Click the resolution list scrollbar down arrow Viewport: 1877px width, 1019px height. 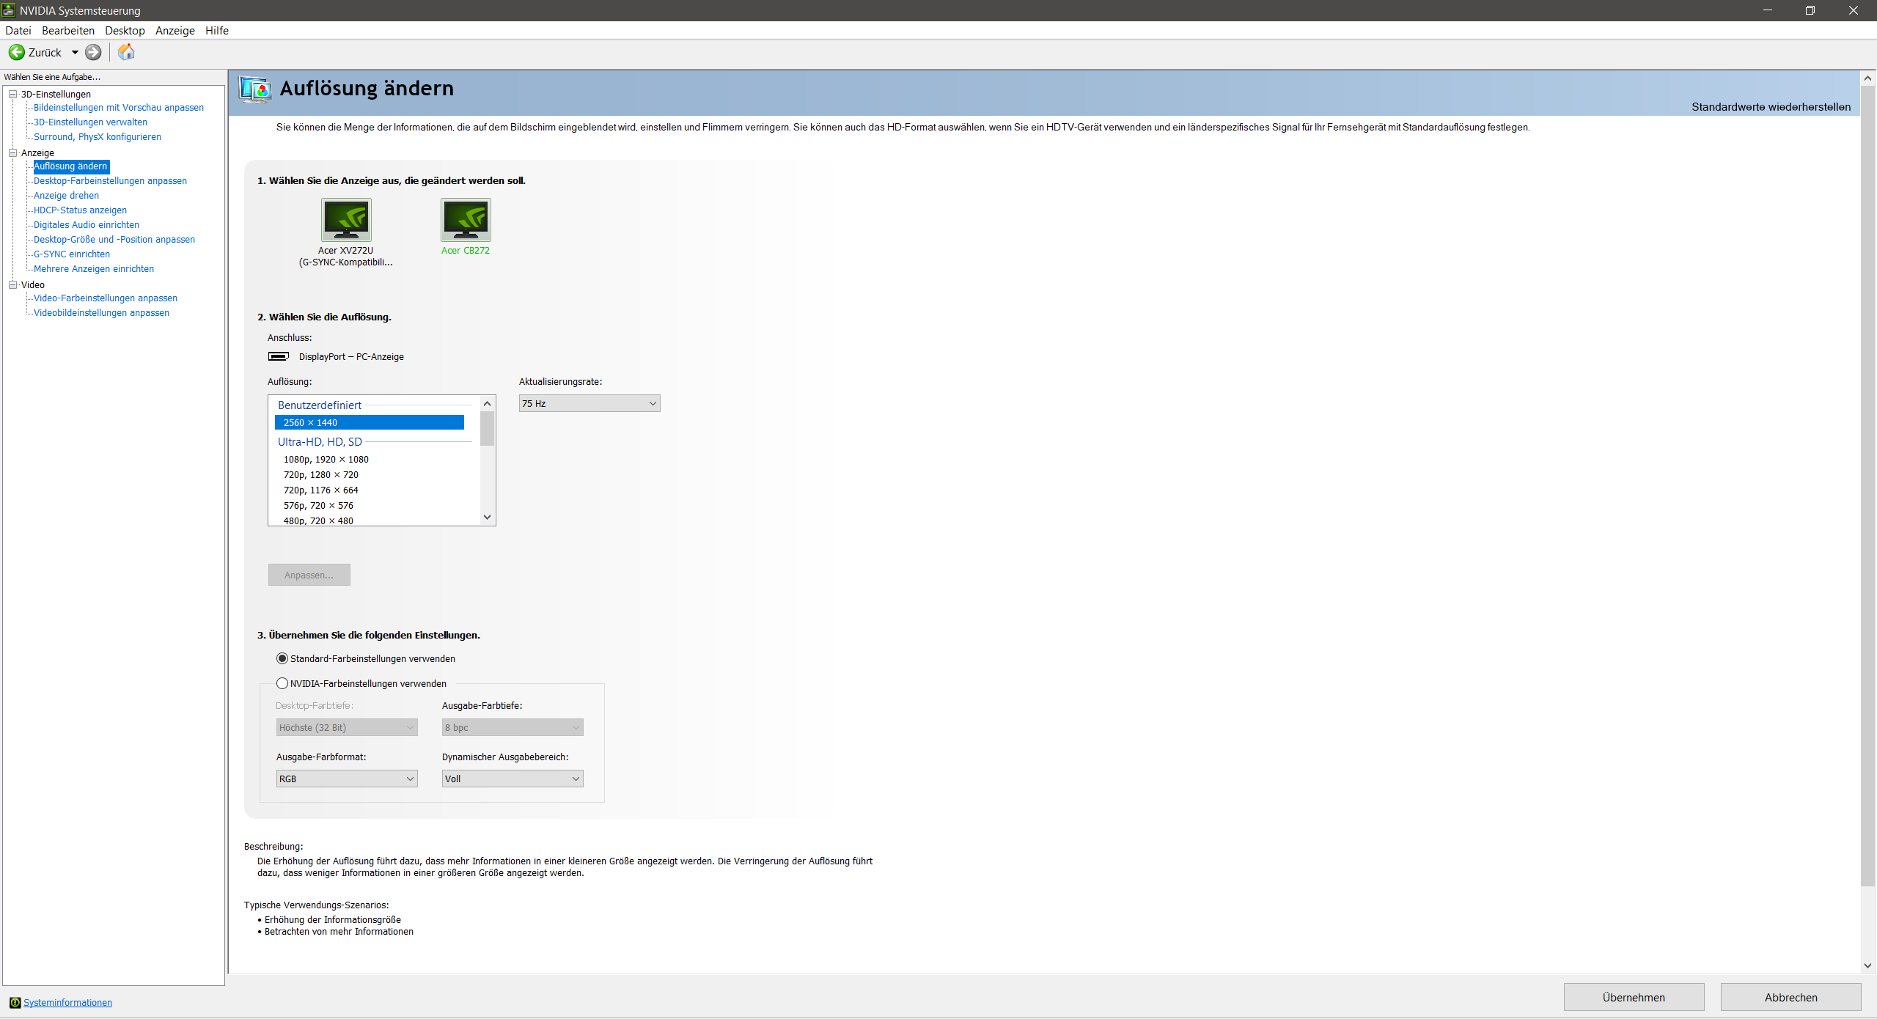(487, 517)
